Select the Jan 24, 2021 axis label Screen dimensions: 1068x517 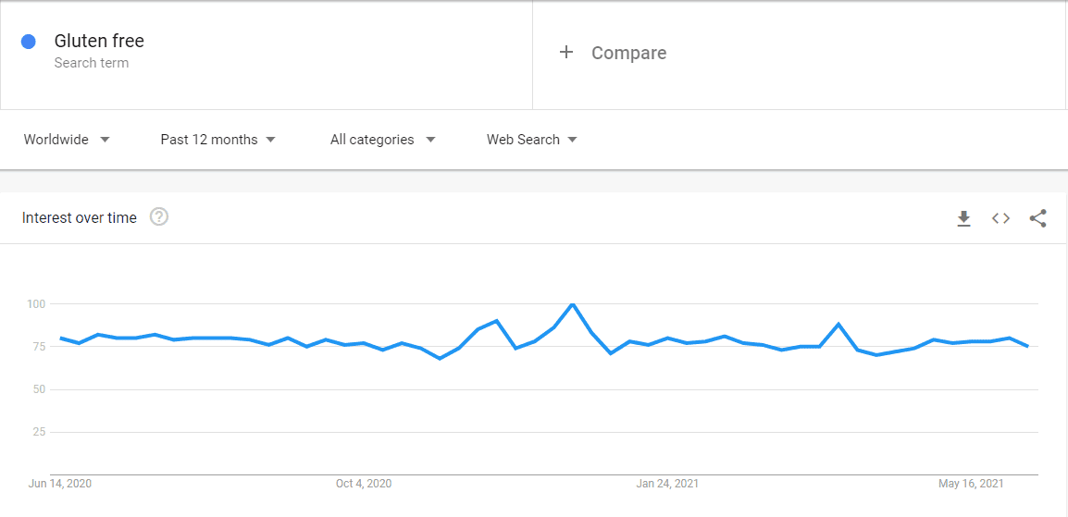click(x=667, y=484)
